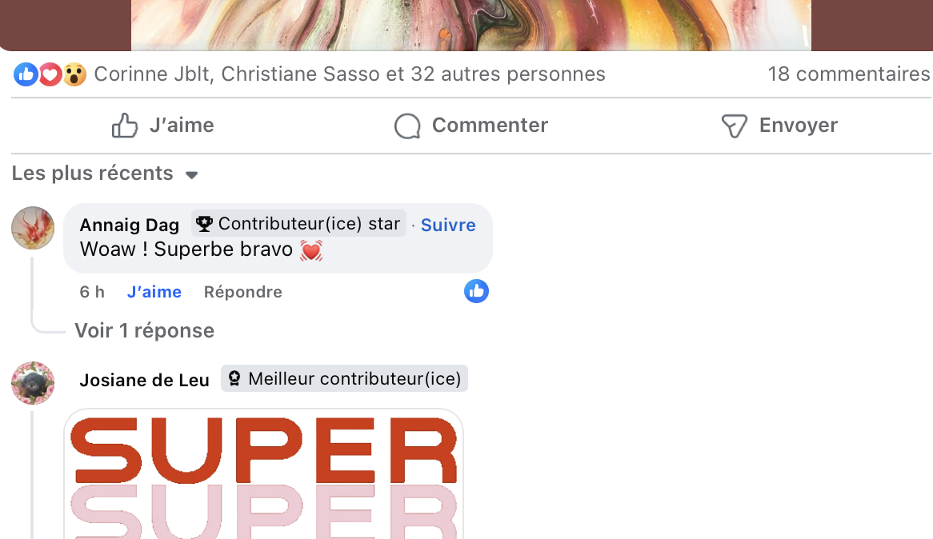
Task: Open Josiane de Leu's profile name
Action: pos(145,380)
